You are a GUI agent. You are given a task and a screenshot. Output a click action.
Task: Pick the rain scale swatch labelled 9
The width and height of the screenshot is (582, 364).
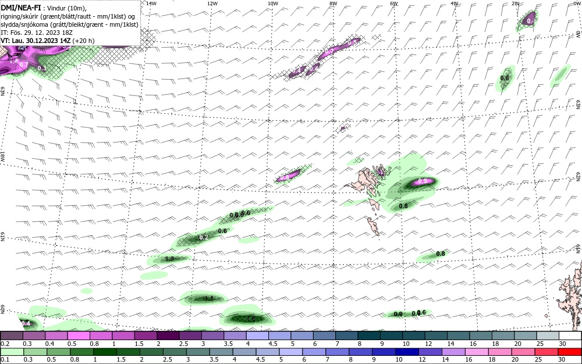[384, 352]
